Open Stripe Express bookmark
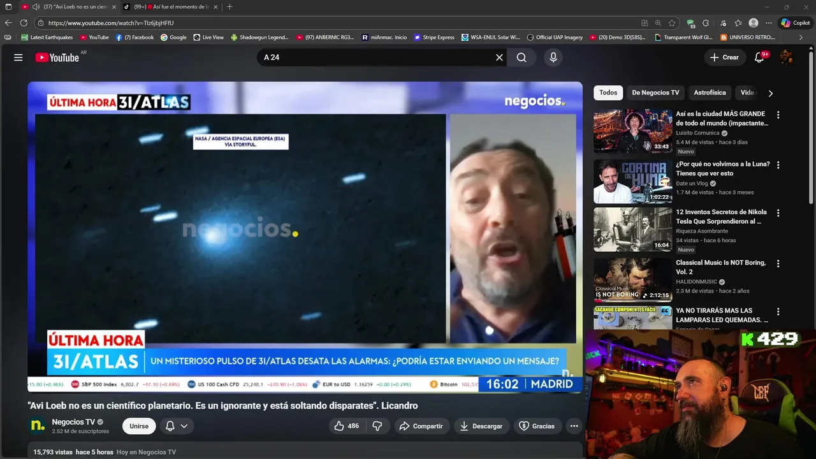The width and height of the screenshot is (816, 459). (x=434, y=38)
